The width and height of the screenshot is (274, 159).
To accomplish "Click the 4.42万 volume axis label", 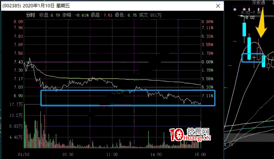I will pyautogui.click(x=16, y=137).
